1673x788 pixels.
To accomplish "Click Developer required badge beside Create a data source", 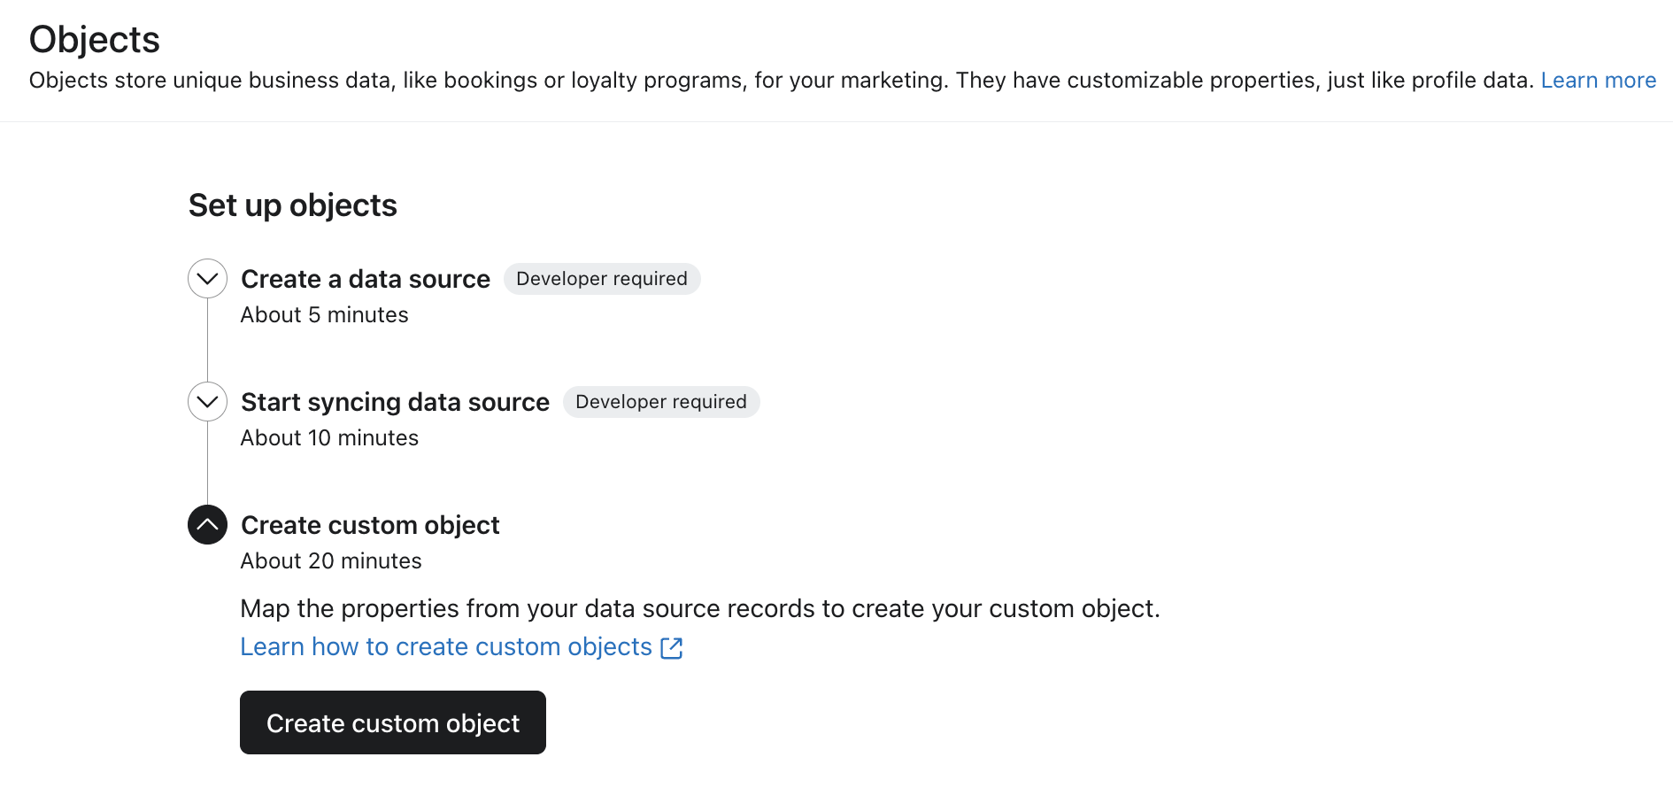I will click(602, 279).
